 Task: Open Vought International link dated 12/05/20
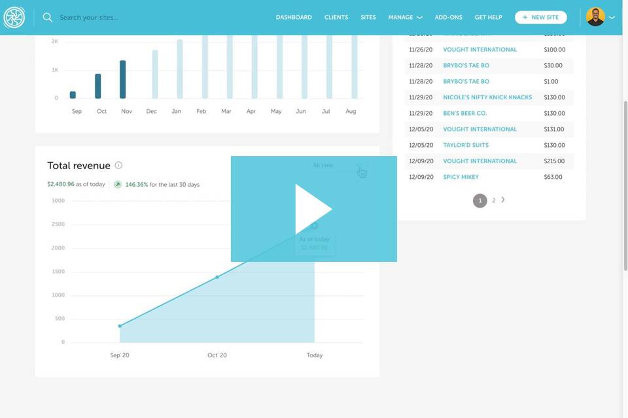tap(480, 129)
